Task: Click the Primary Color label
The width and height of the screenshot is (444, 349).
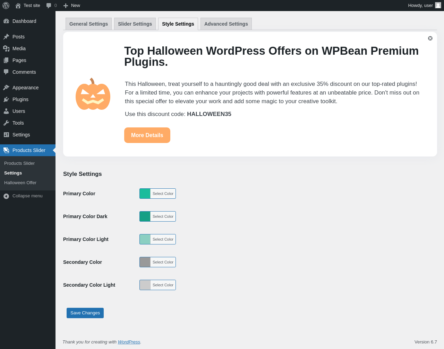Action: coord(79,194)
